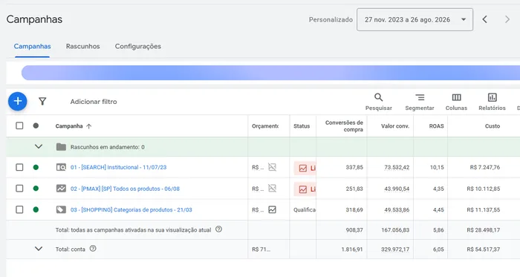Click the sort arrow beside Campanha header
The width and height of the screenshot is (520, 277).
(x=88, y=126)
